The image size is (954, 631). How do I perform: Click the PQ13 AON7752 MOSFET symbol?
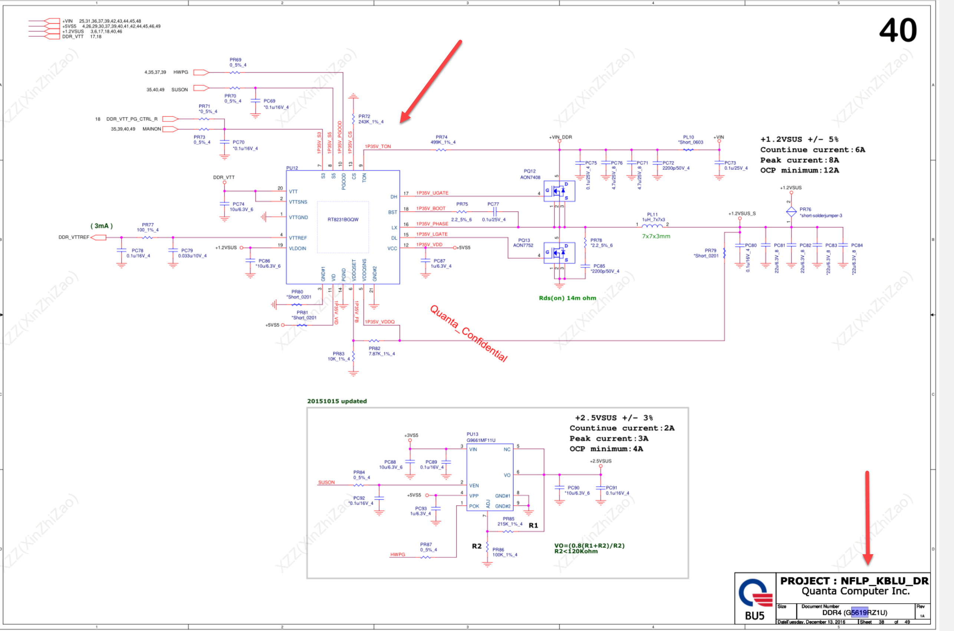559,253
